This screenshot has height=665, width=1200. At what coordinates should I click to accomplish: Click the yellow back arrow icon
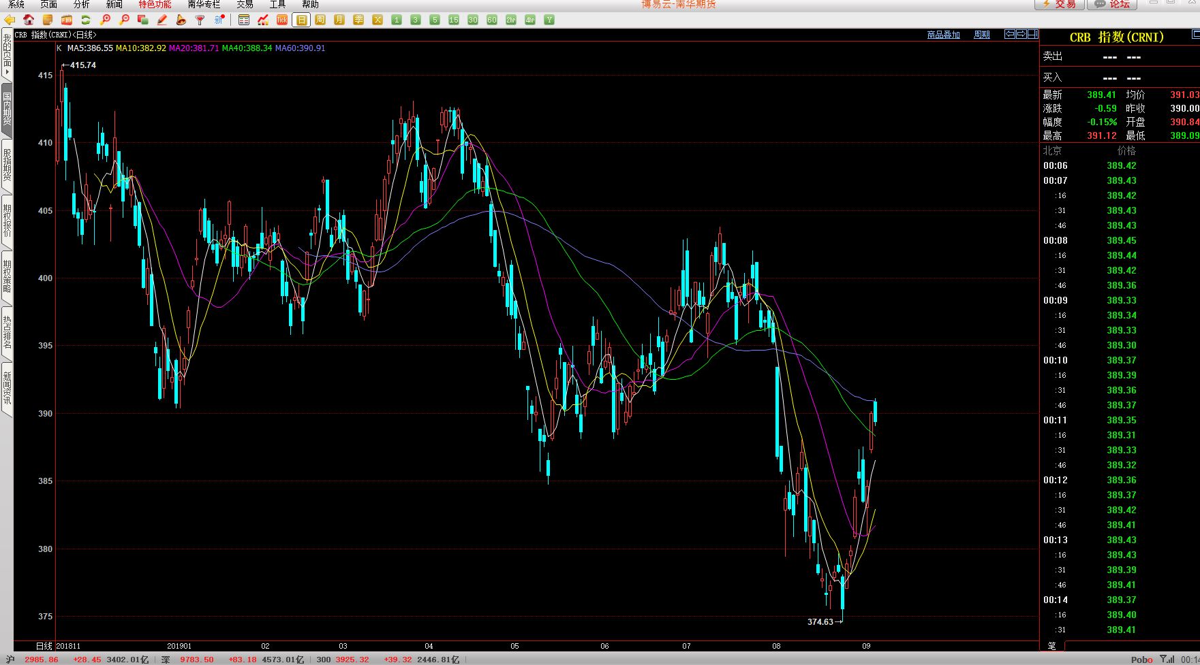click(x=10, y=20)
